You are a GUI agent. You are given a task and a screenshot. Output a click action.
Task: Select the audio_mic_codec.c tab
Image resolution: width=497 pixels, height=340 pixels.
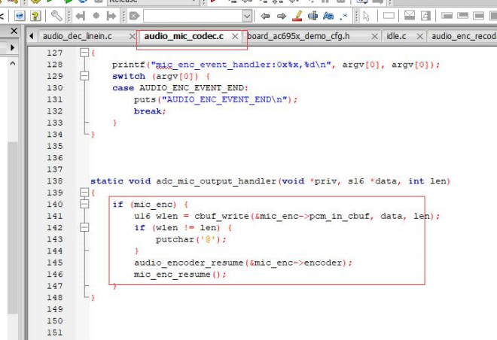(184, 36)
